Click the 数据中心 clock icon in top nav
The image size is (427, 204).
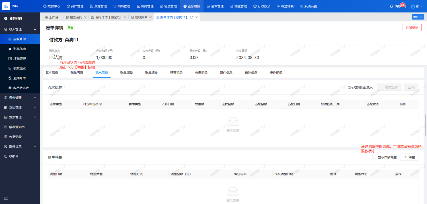(x=45, y=6)
